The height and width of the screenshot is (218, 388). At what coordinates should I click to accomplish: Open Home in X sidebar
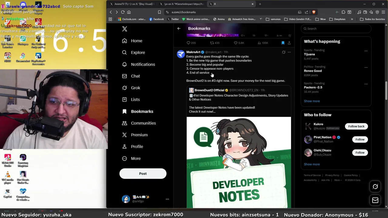[132, 41]
